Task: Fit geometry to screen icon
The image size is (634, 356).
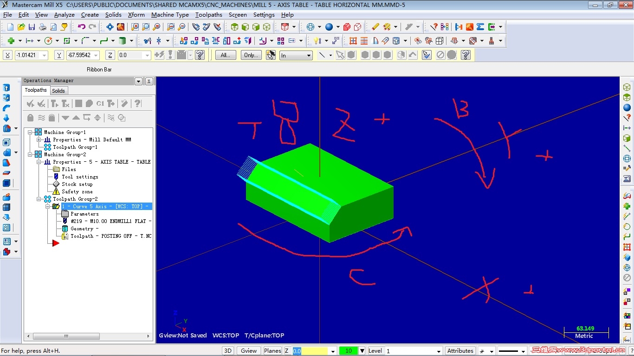Action: pos(110,27)
